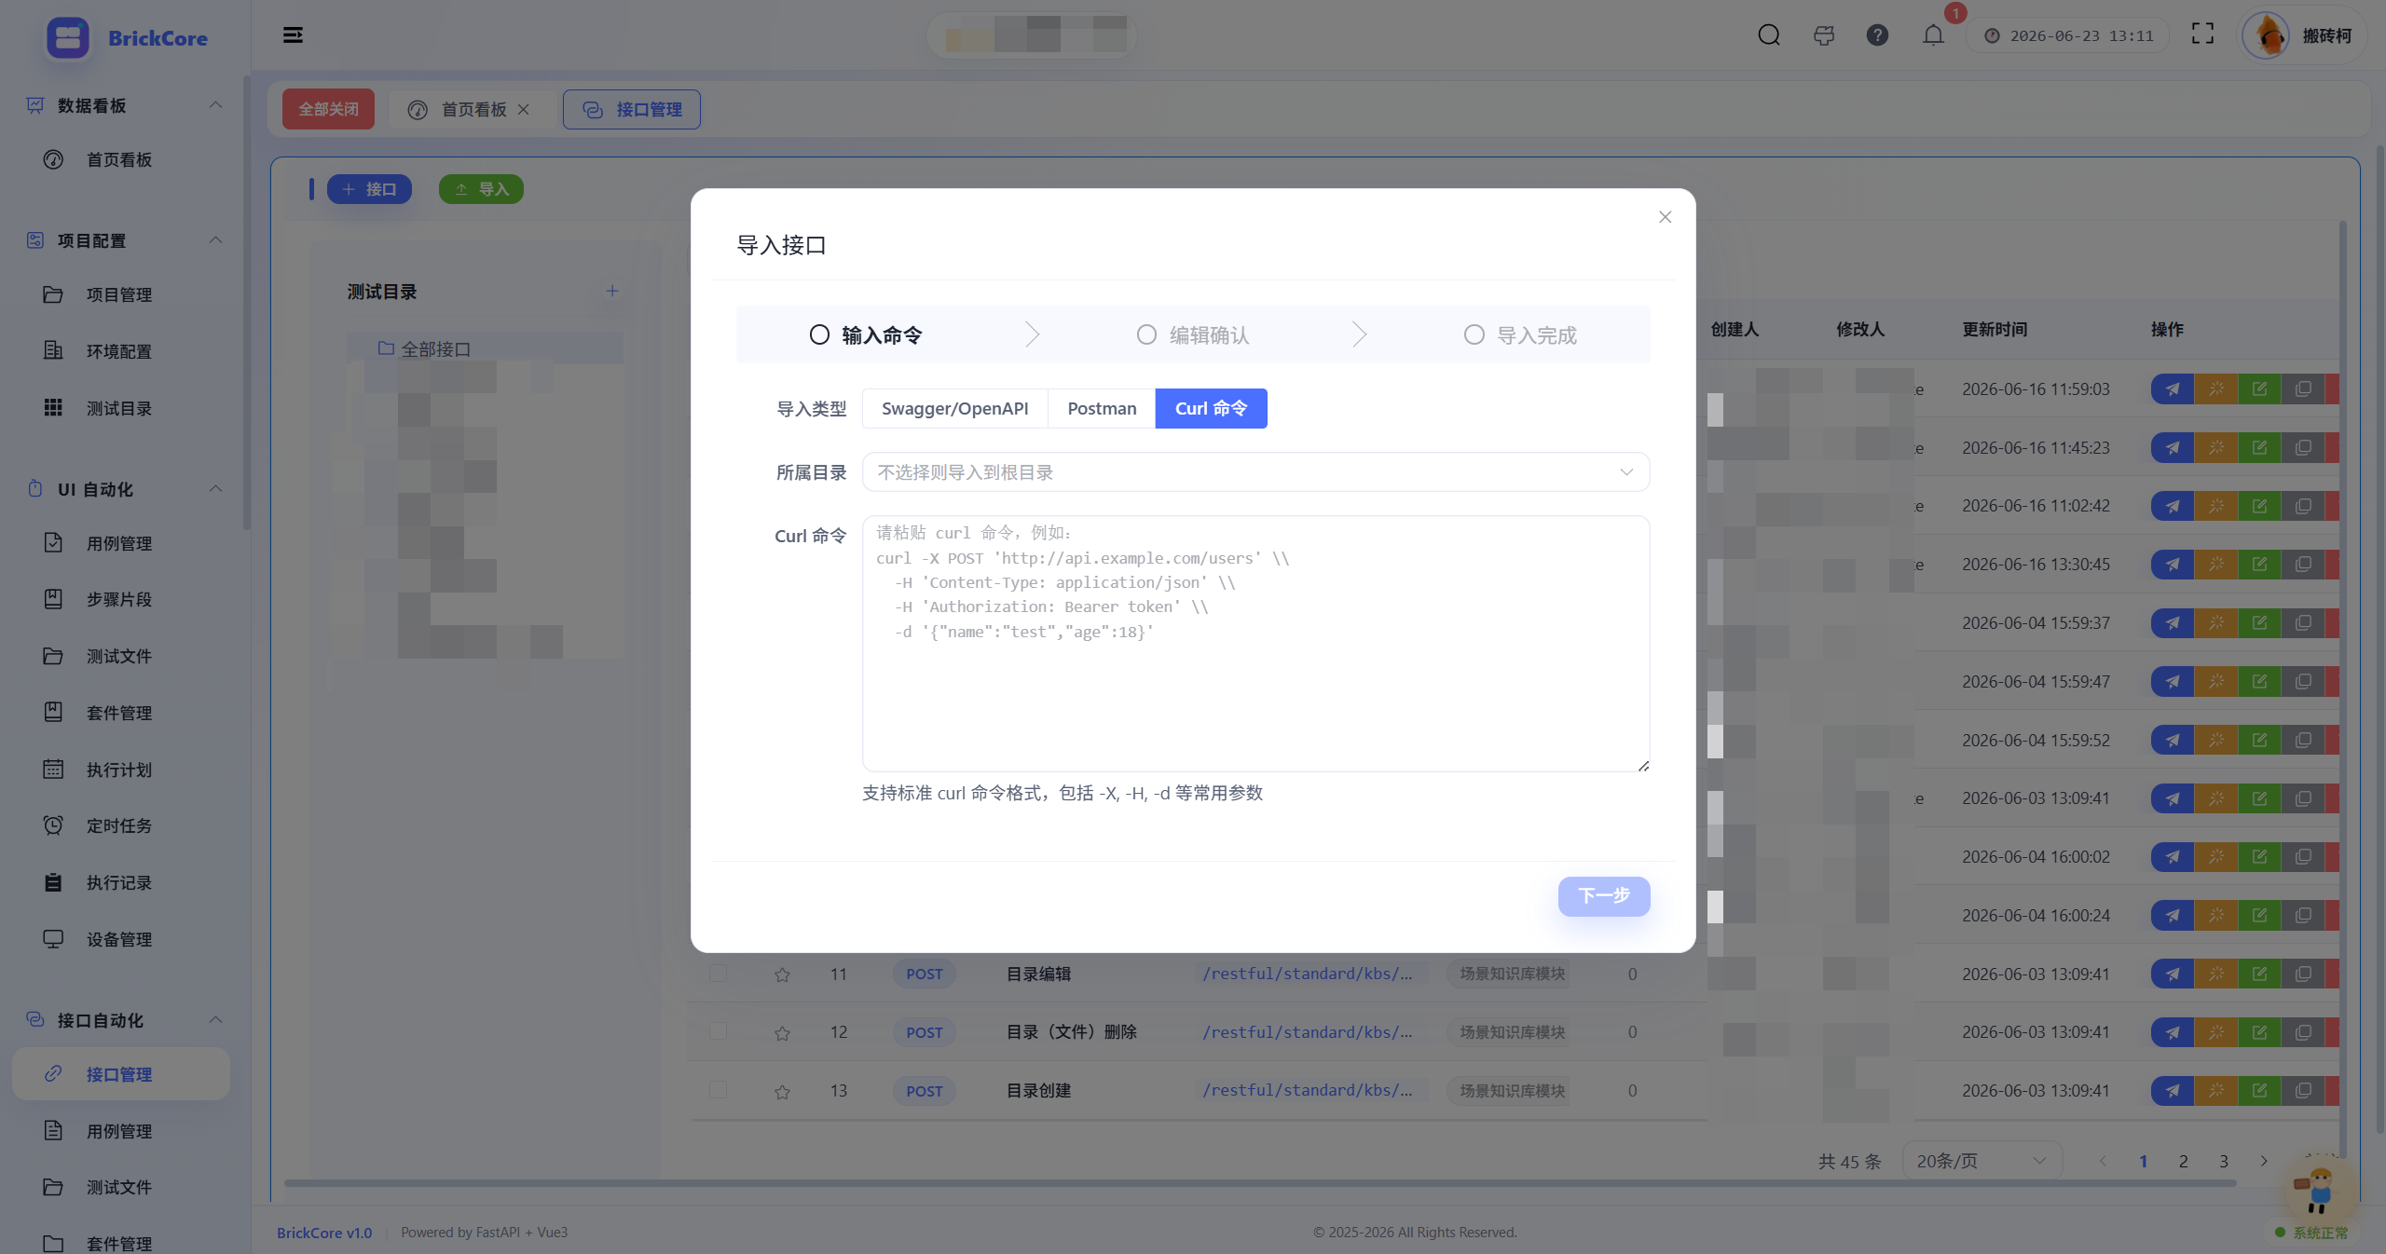
Task: Check the checkbox for row 11
Action: 718,974
